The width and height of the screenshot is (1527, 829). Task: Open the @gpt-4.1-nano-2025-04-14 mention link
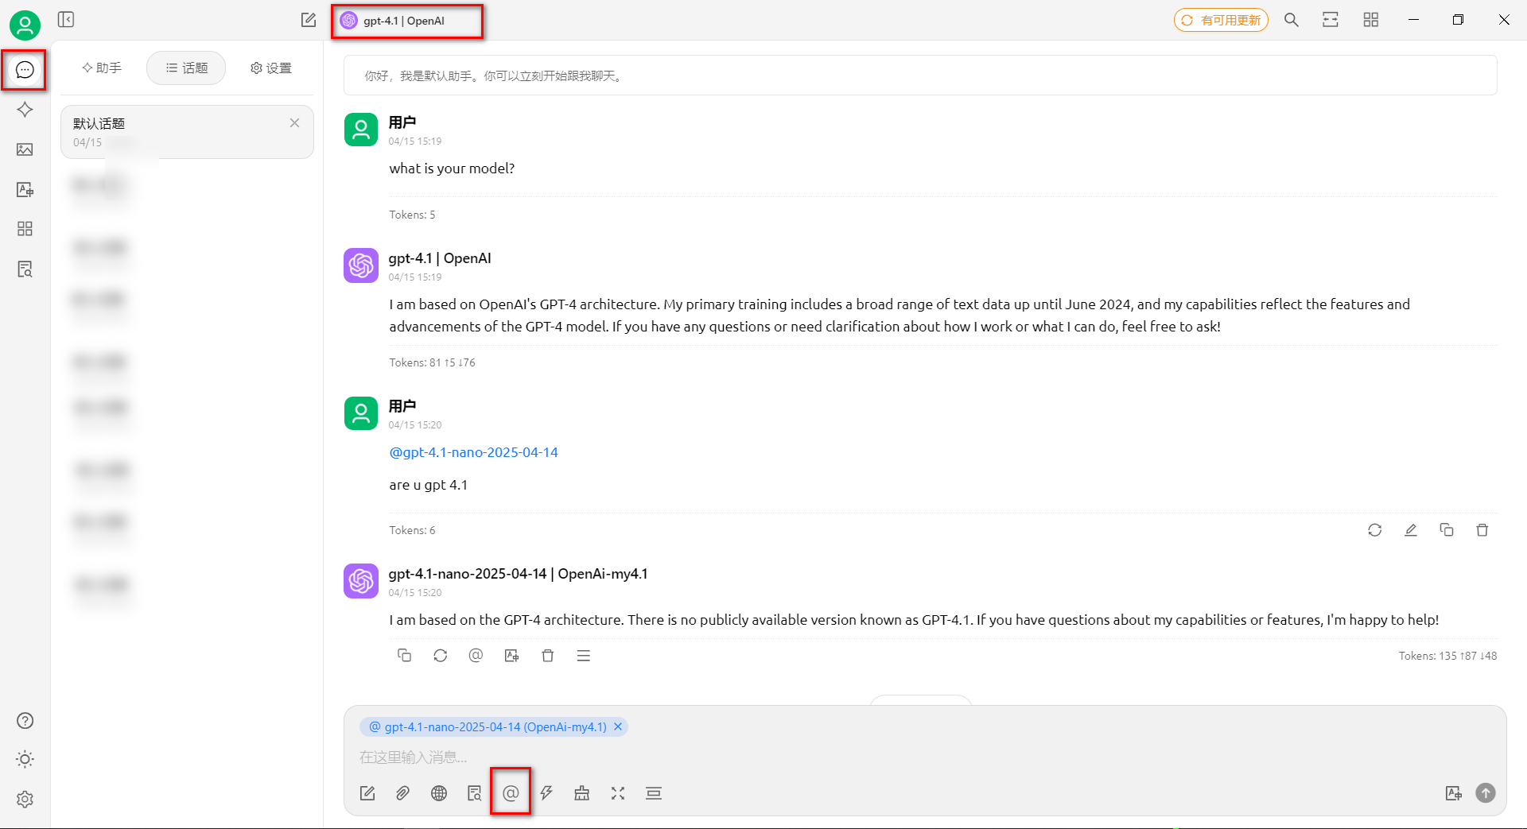[473, 452]
